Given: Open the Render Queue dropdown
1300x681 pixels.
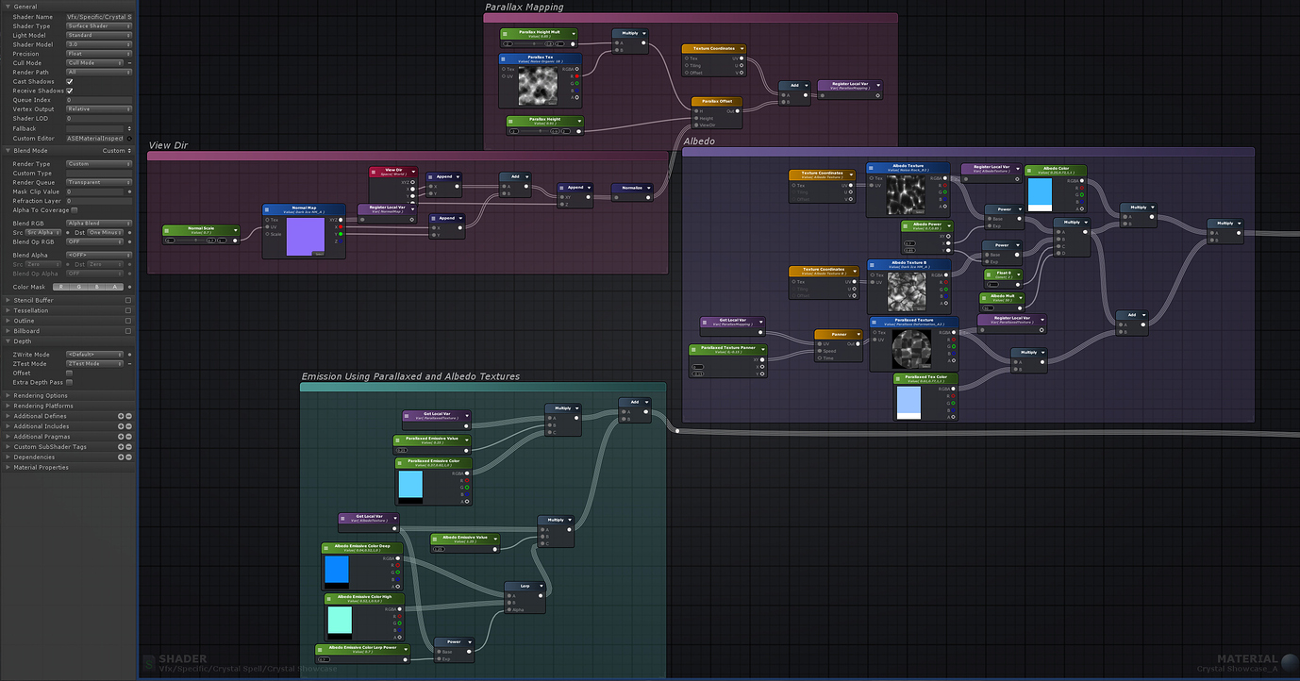Looking at the screenshot, I should click(x=98, y=183).
